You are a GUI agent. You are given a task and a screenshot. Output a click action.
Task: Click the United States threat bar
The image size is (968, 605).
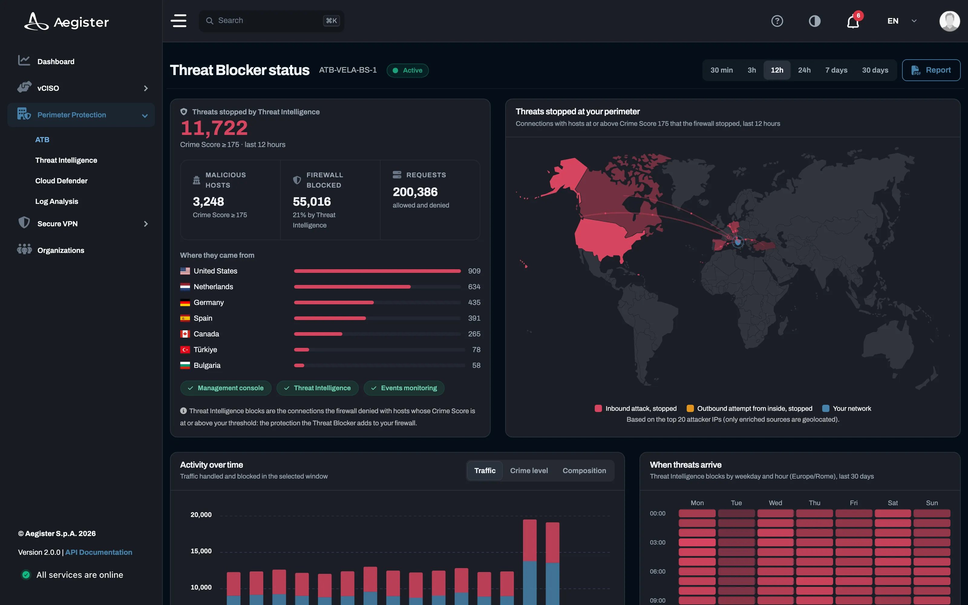[x=377, y=271]
